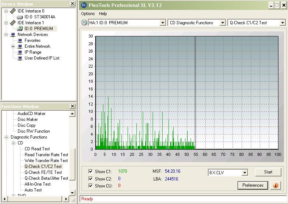
Task: Select Q-Check Beta/Jitter Test
Action: point(46,178)
